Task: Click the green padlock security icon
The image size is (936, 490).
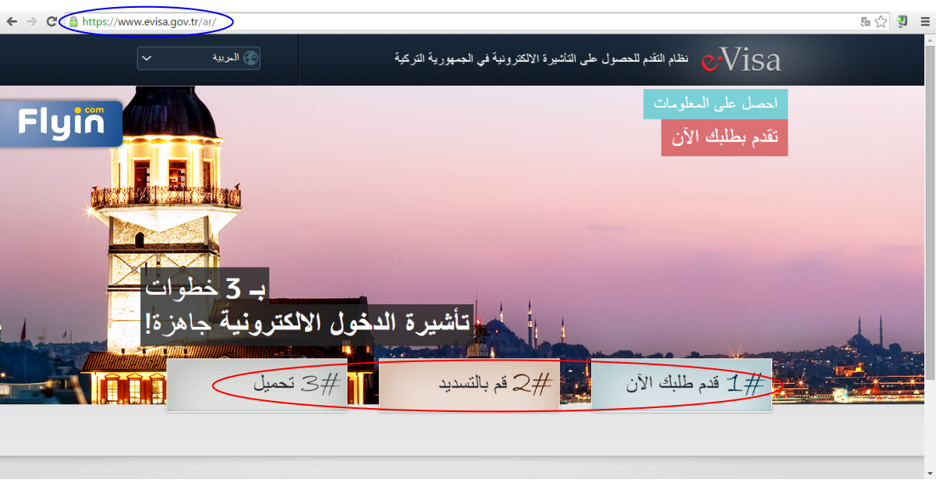Action: coord(74,22)
